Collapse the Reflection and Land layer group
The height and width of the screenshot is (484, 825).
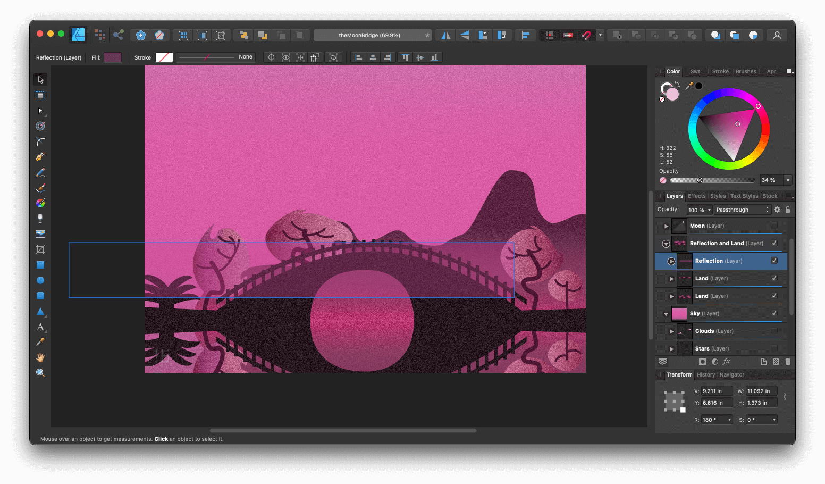point(666,243)
